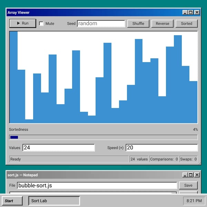Select the Speed multiplier field
Image resolution: width=207 pixels, height=207 pixels.
point(162,148)
